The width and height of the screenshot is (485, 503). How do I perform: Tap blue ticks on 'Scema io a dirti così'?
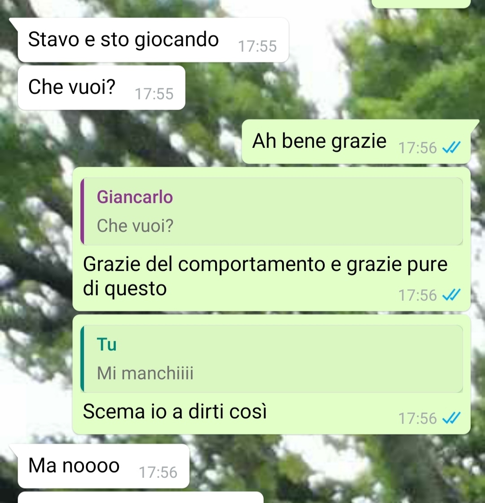(x=451, y=418)
